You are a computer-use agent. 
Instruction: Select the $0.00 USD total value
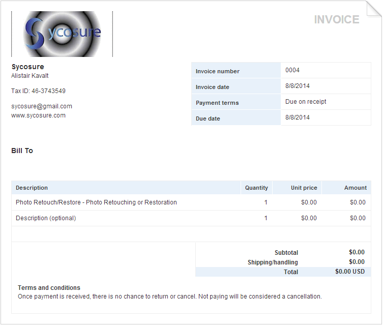(350, 272)
